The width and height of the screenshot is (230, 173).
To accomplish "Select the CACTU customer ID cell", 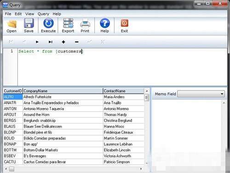I will click(13, 162).
